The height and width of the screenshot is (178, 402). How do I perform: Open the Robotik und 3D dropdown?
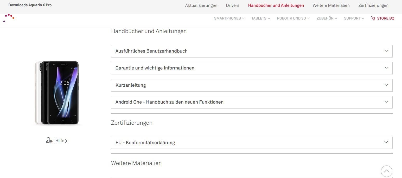293,18
